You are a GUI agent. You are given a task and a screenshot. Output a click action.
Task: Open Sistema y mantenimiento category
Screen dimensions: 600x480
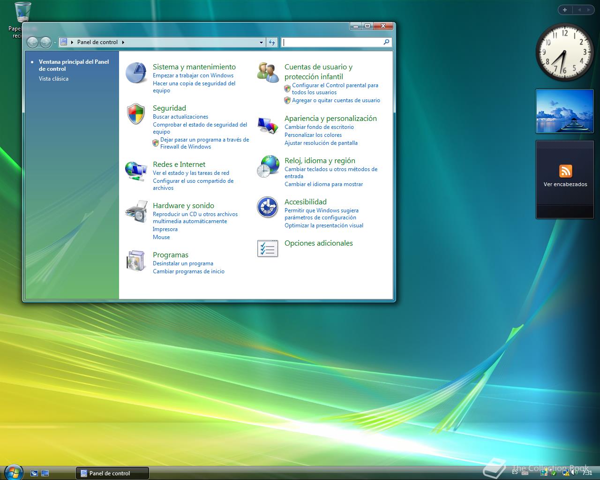(x=194, y=67)
